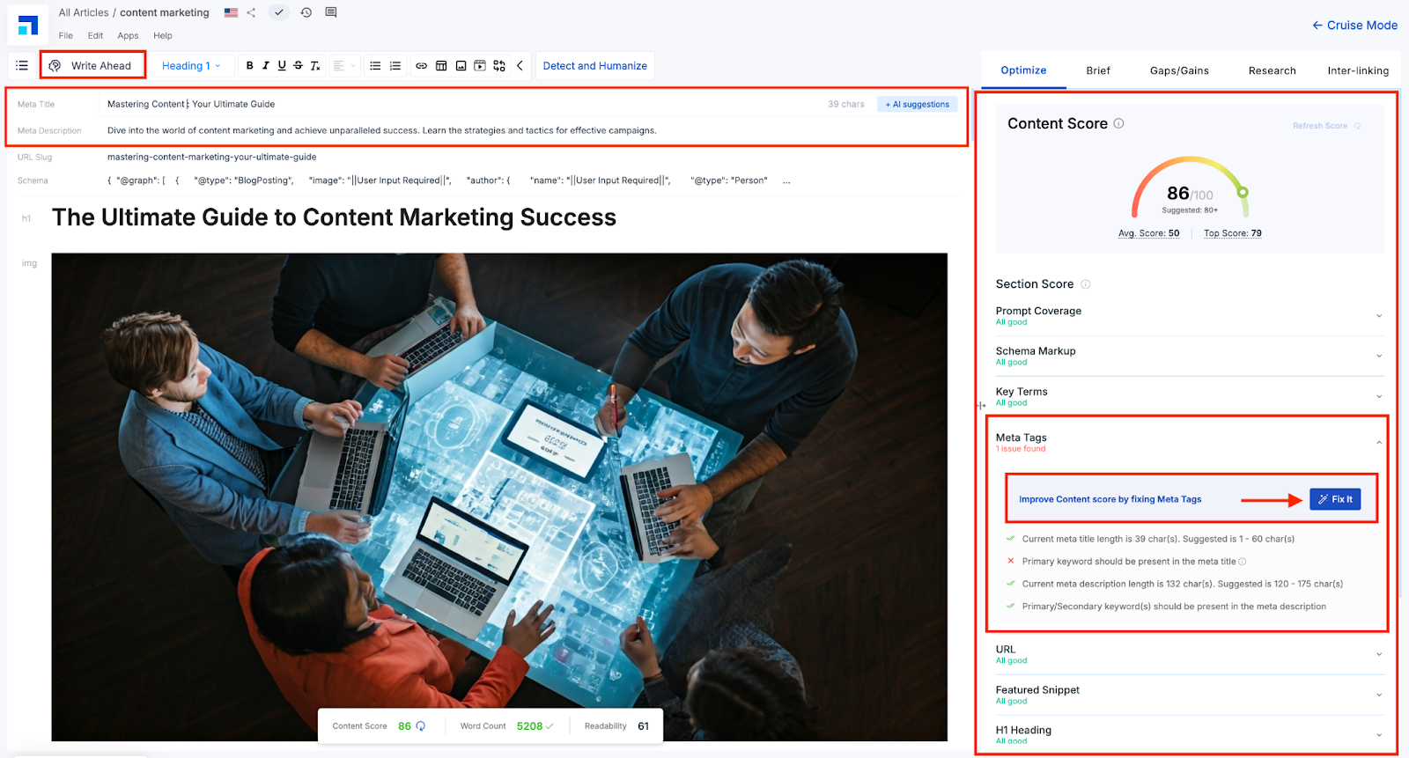
Task: Apply strikethrough formatting
Action: coord(298,65)
